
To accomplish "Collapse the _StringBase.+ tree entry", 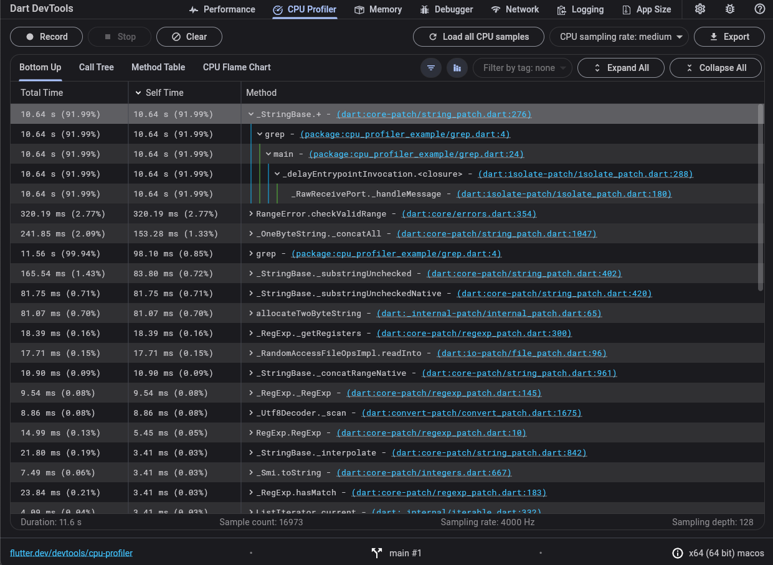I will click(x=252, y=114).
